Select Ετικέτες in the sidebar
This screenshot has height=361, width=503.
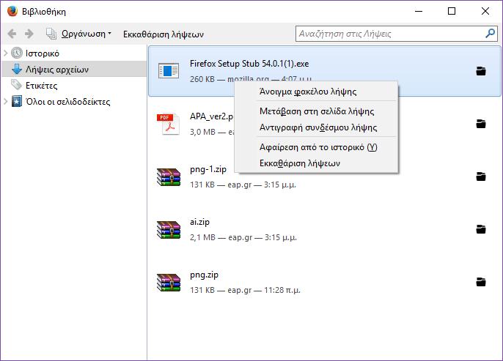pyautogui.click(x=41, y=85)
